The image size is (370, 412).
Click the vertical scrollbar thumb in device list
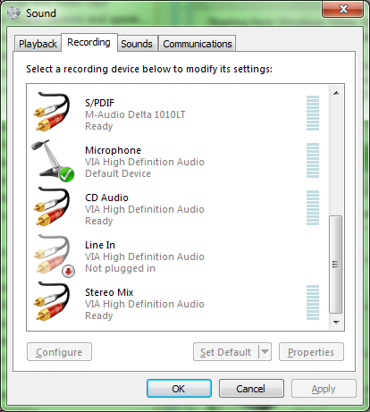click(x=336, y=265)
